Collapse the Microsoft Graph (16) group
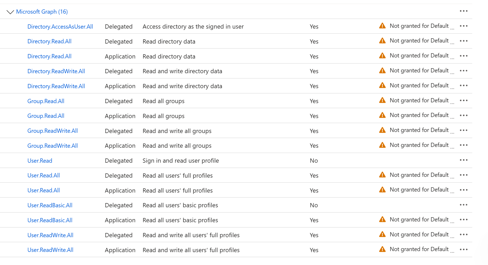Screen dimensions: 488x265 click(x=10, y=12)
